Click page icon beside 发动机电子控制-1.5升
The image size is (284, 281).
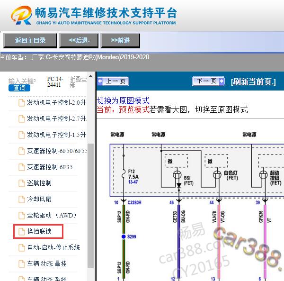pos(22,135)
